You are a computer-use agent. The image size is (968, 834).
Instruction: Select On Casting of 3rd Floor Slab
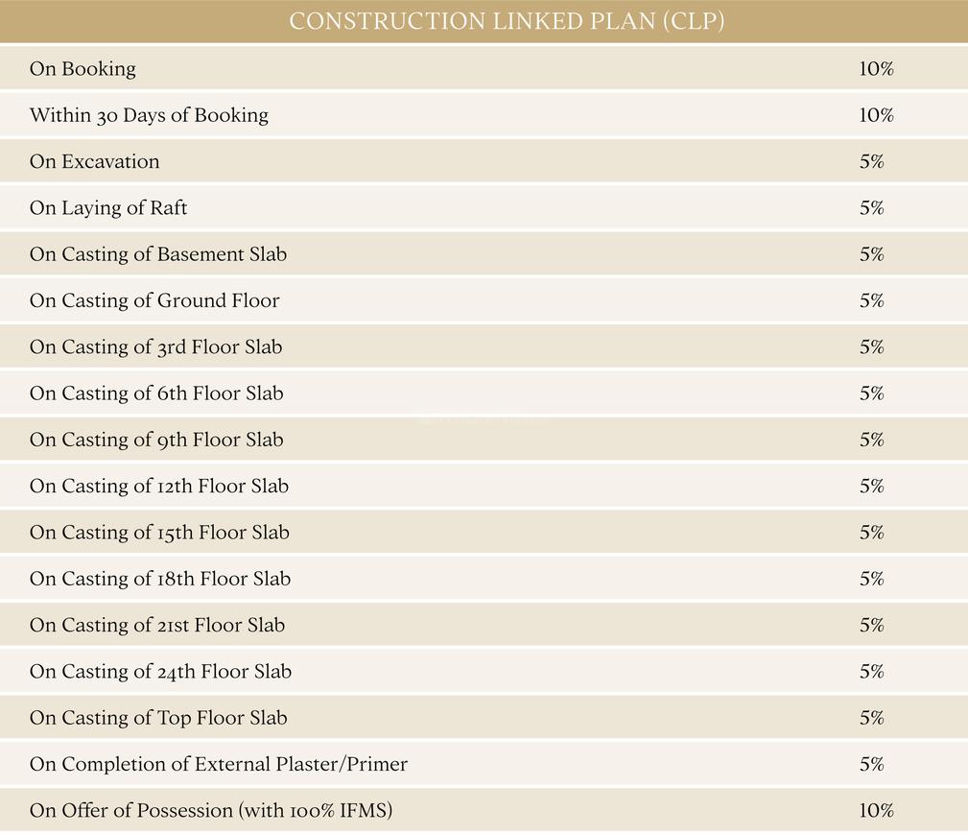155,346
